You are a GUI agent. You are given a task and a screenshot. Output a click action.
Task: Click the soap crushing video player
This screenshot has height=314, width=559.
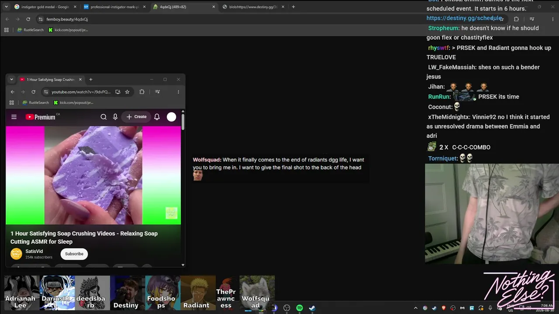point(93,175)
